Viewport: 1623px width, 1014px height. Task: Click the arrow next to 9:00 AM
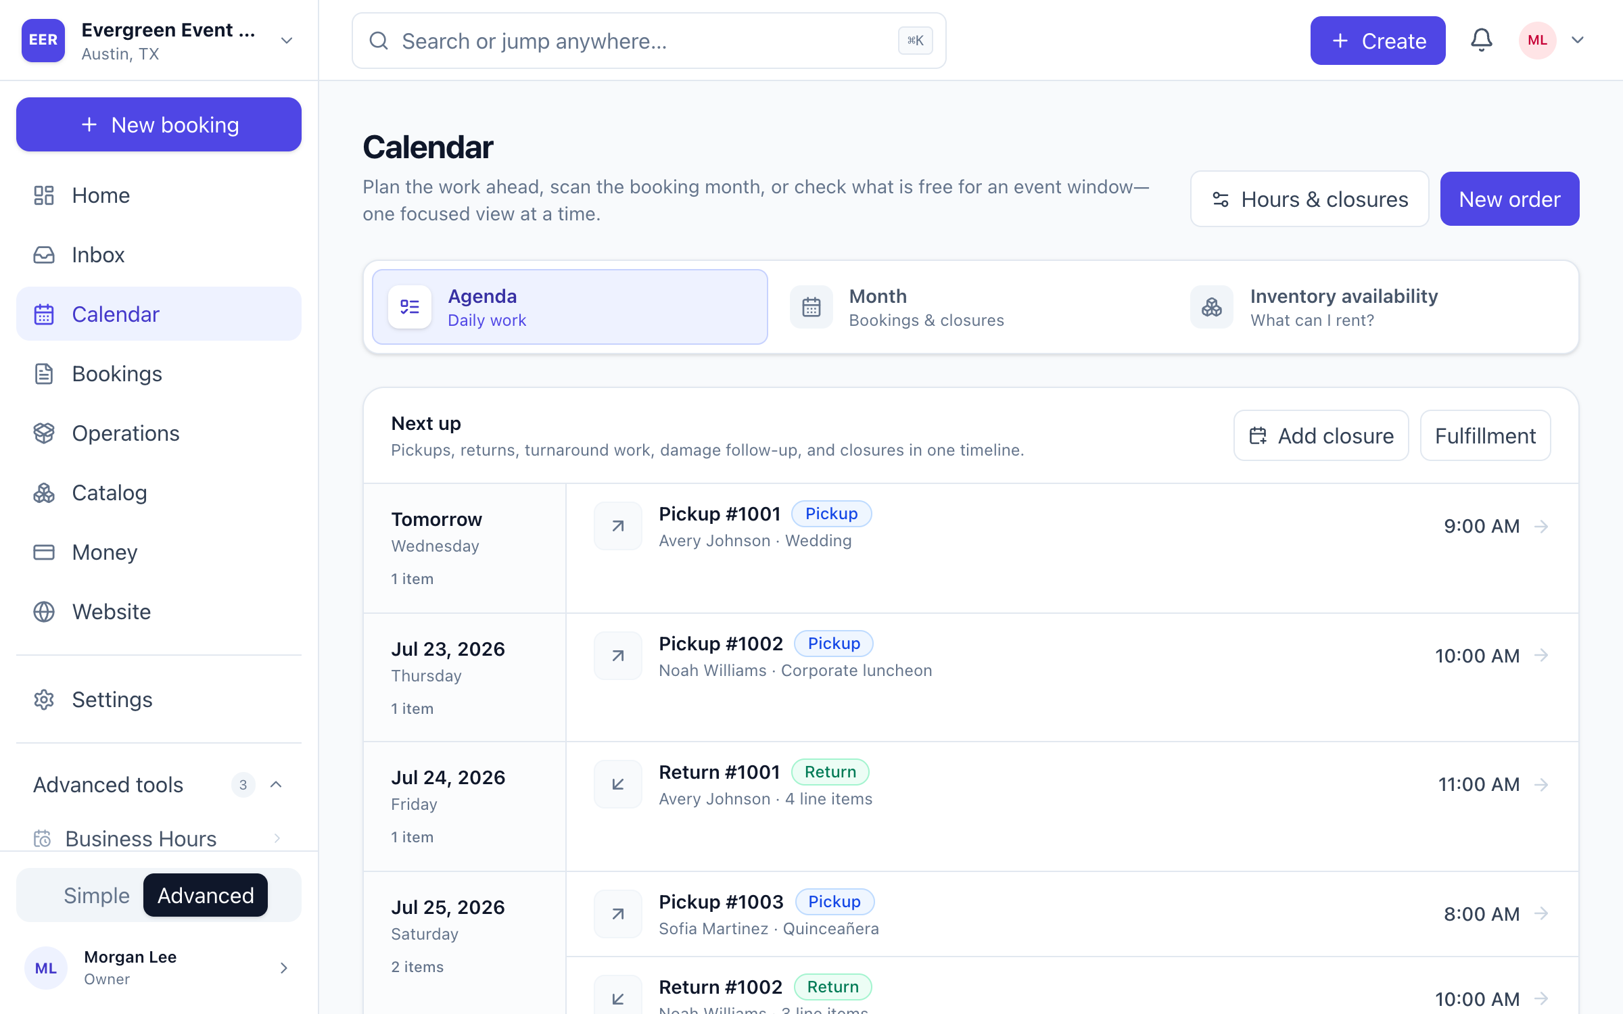[1541, 526]
